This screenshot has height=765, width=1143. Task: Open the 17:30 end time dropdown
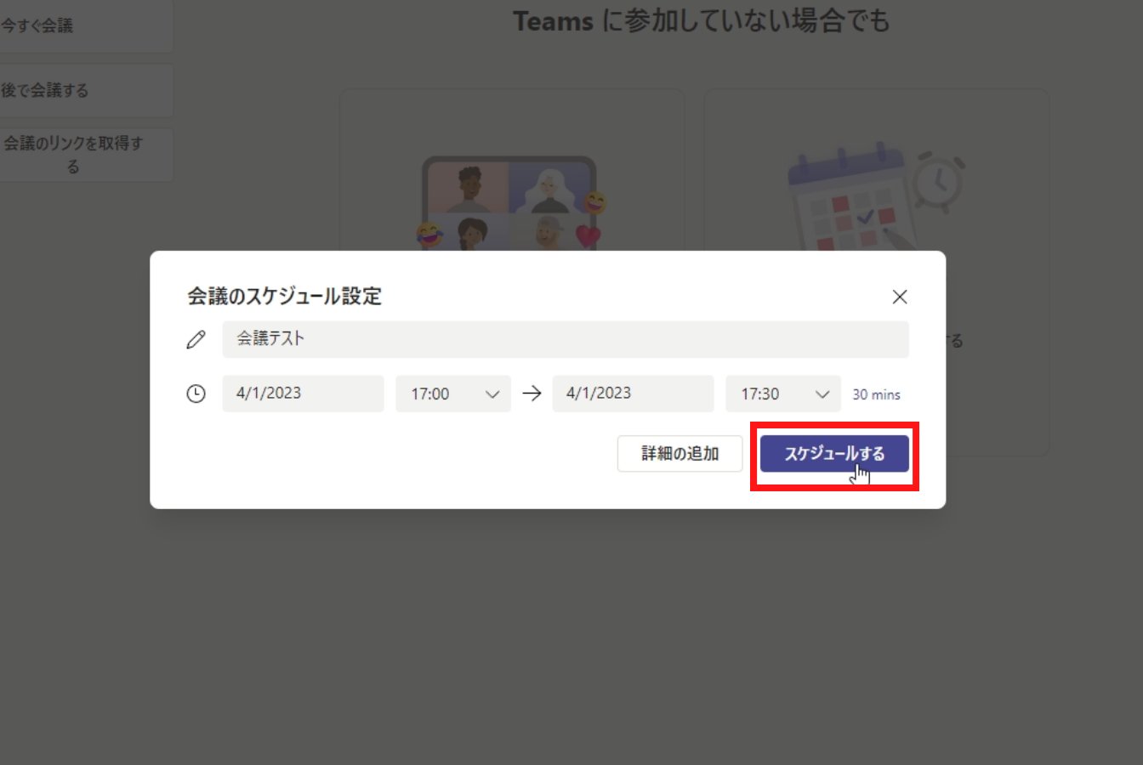(782, 394)
